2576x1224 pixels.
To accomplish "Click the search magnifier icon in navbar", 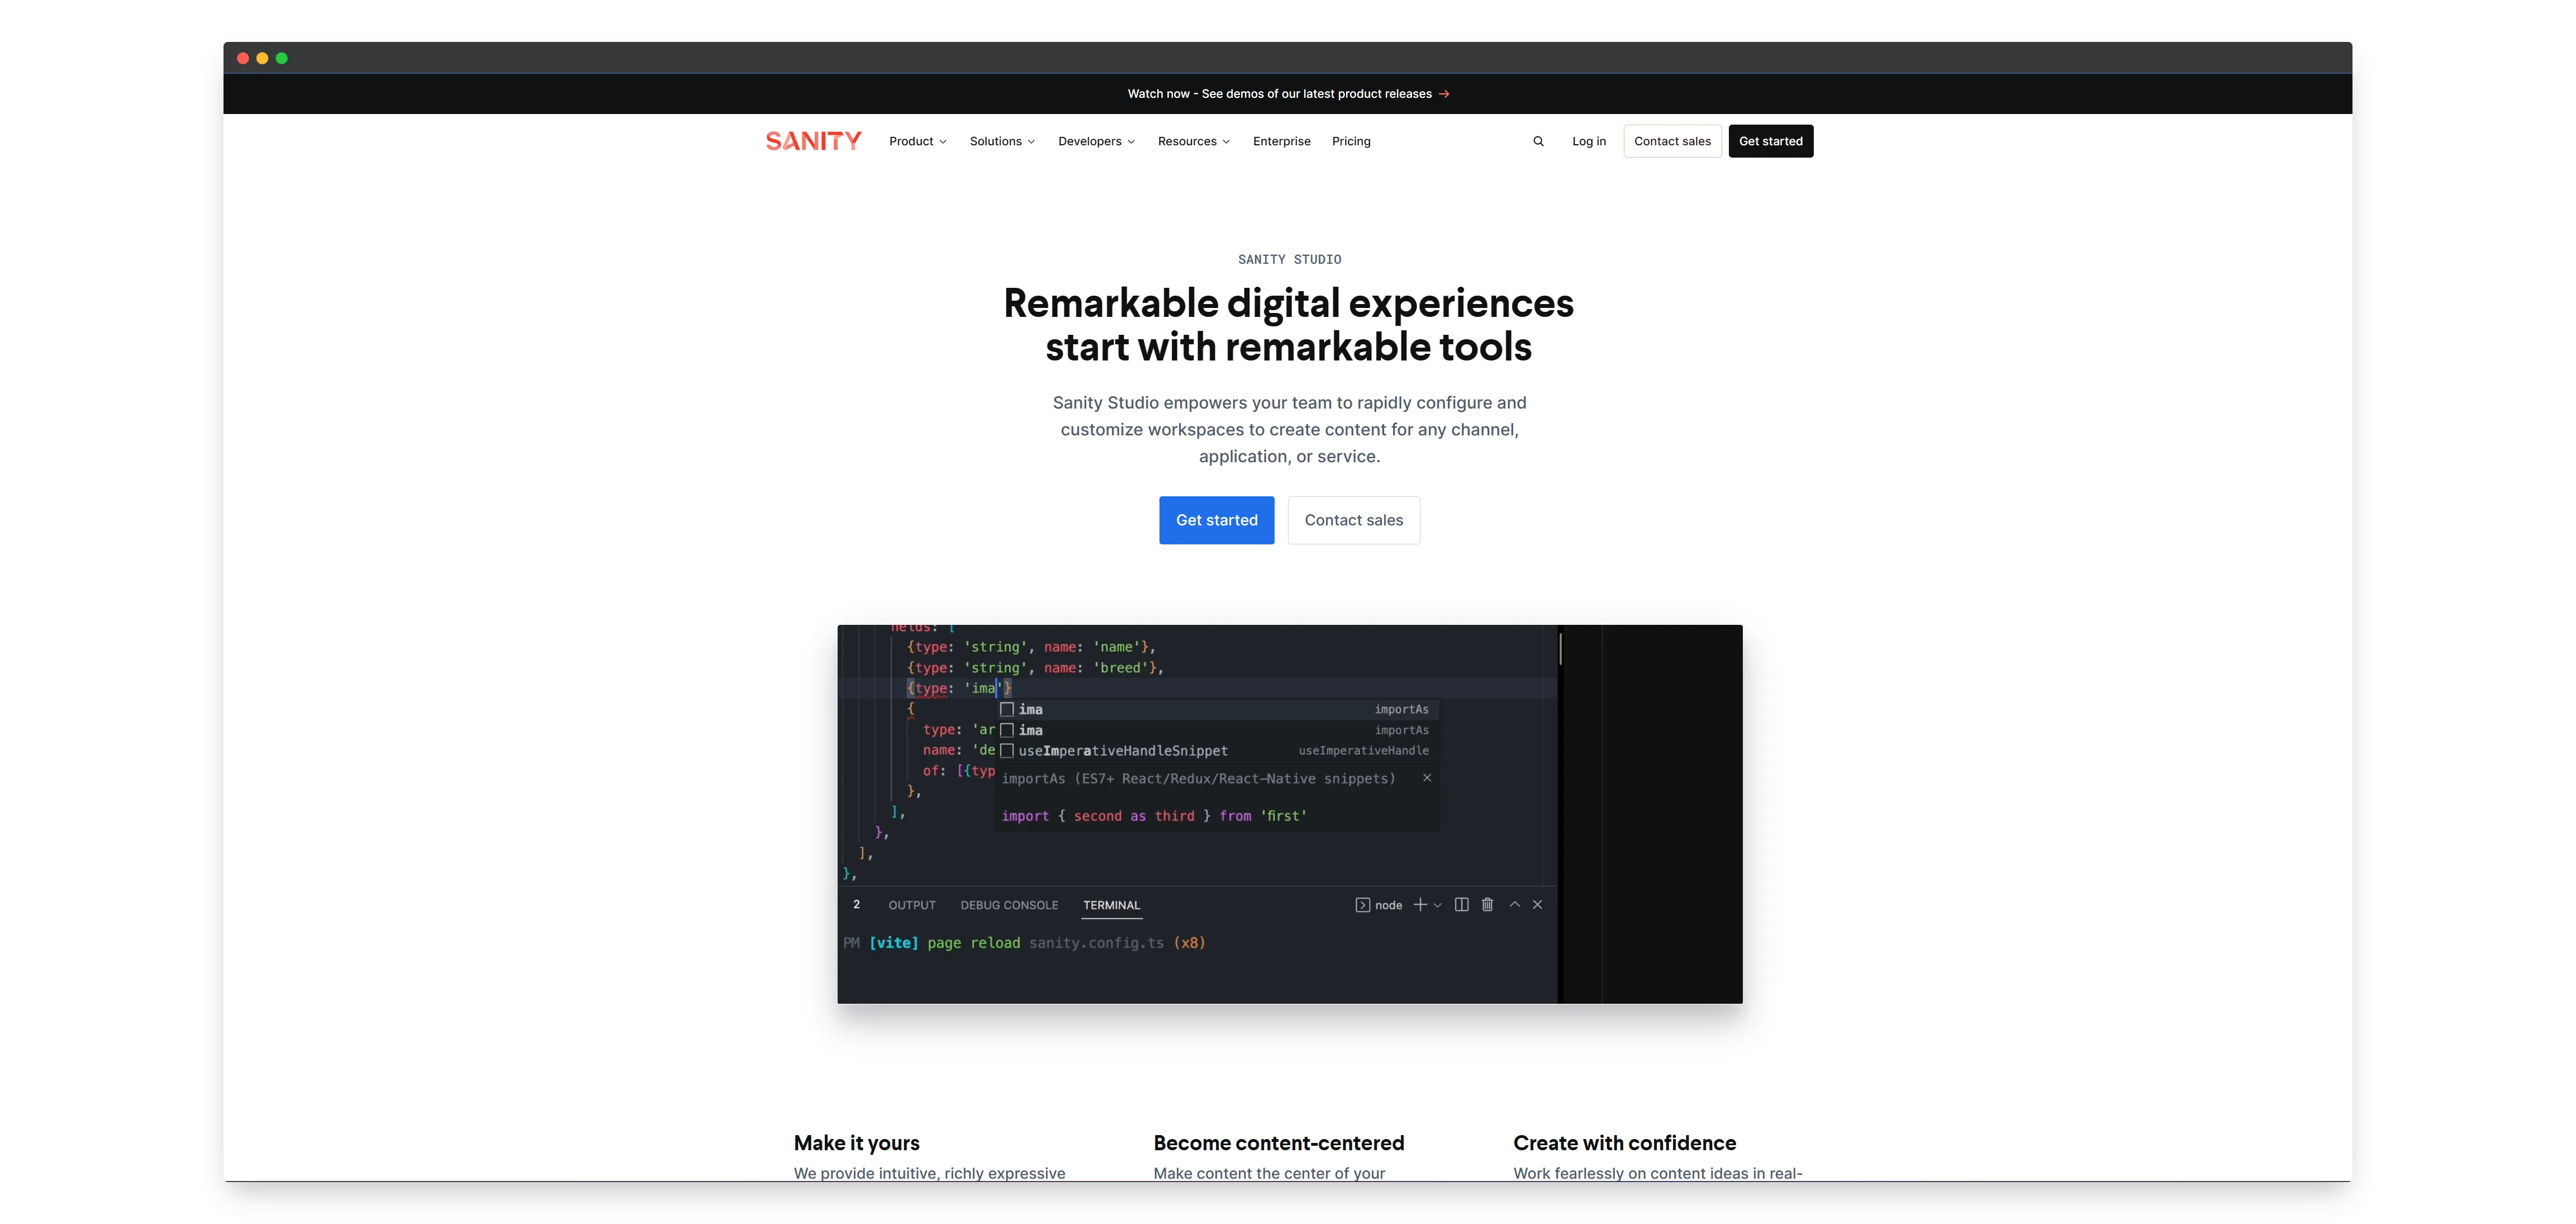I will pos(1538,141).
